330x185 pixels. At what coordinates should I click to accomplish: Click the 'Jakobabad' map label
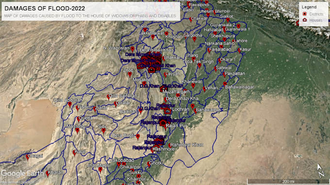coord(122,160)
